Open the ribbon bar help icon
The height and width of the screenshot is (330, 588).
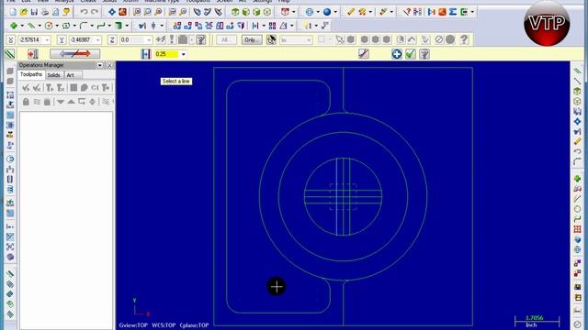424,54
